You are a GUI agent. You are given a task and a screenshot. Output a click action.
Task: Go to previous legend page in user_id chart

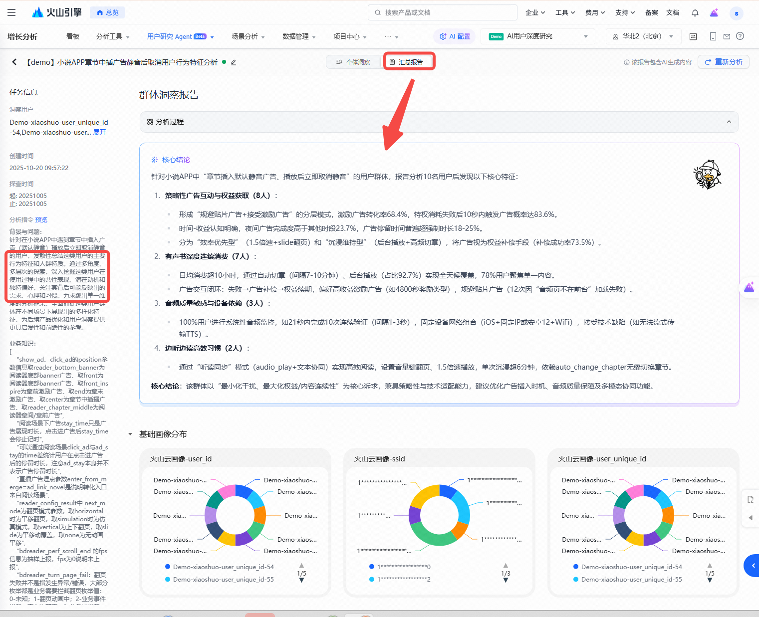301,566
